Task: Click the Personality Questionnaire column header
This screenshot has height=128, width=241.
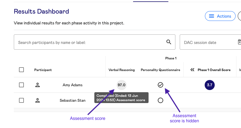Action: (160, 70)
